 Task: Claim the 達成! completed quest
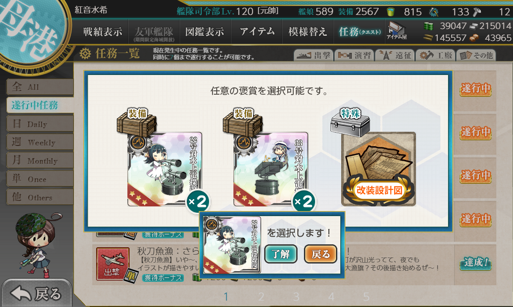475,263
